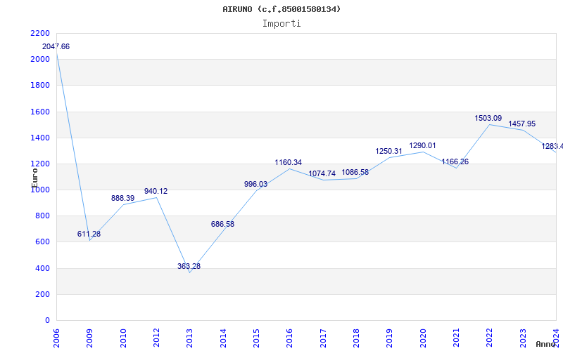Click the x-axis year 2021
Screen dimensions: 563x351
(x=456, y=338)
